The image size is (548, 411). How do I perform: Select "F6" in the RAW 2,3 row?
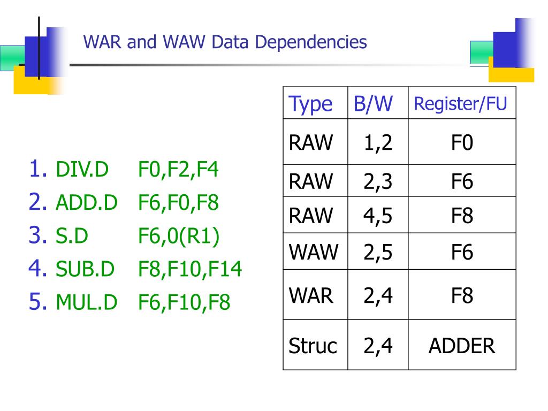tap(462, 181)
